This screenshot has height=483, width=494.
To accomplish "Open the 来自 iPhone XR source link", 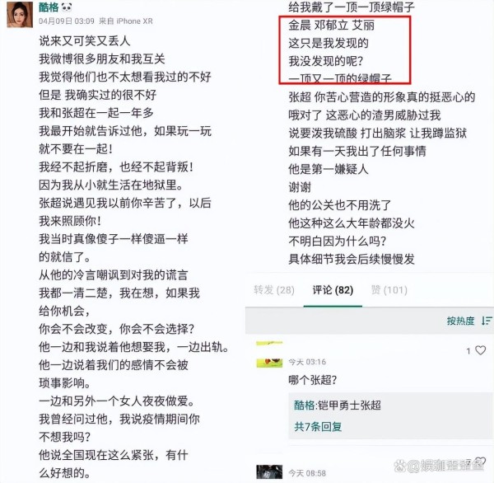I will [126, 21].
